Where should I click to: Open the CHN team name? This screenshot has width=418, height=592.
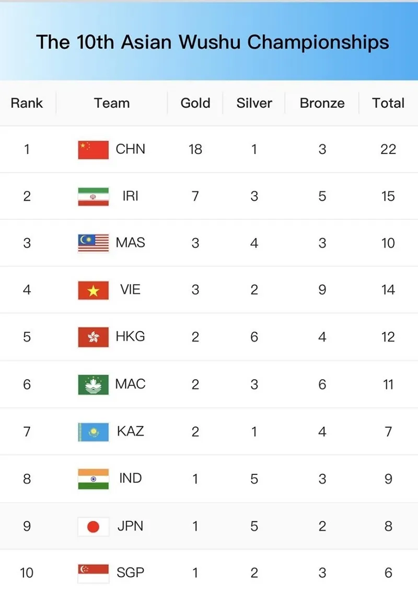[x=131, y=150]
